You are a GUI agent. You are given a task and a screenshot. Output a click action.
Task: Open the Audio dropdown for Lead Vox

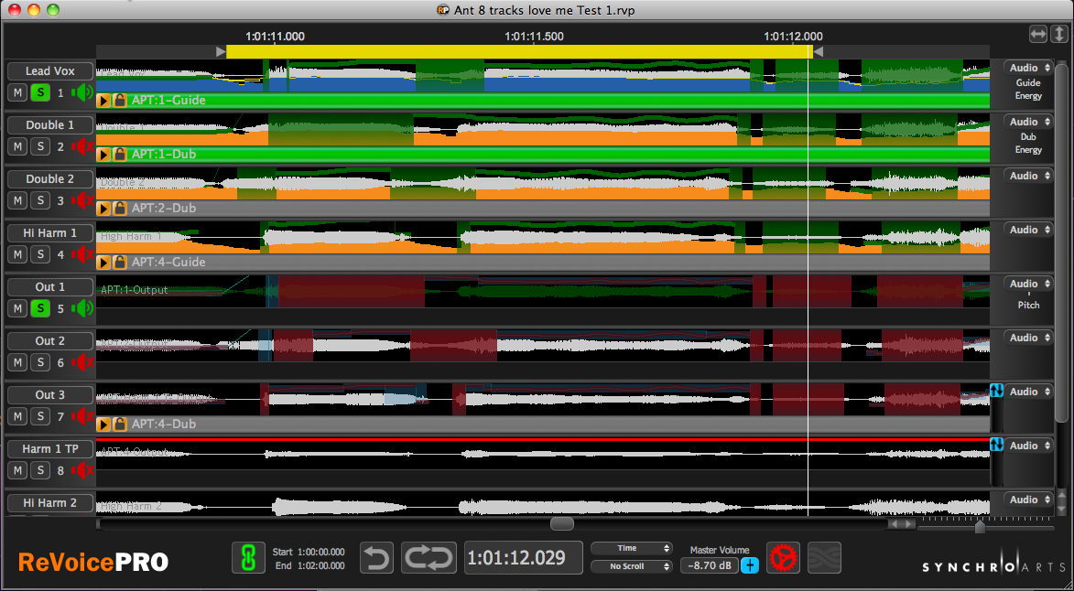(1028, 68)
